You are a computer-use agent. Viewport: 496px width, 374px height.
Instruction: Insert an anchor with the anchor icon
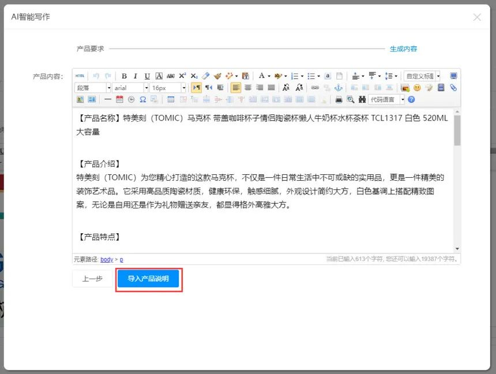tap(339, 88)
